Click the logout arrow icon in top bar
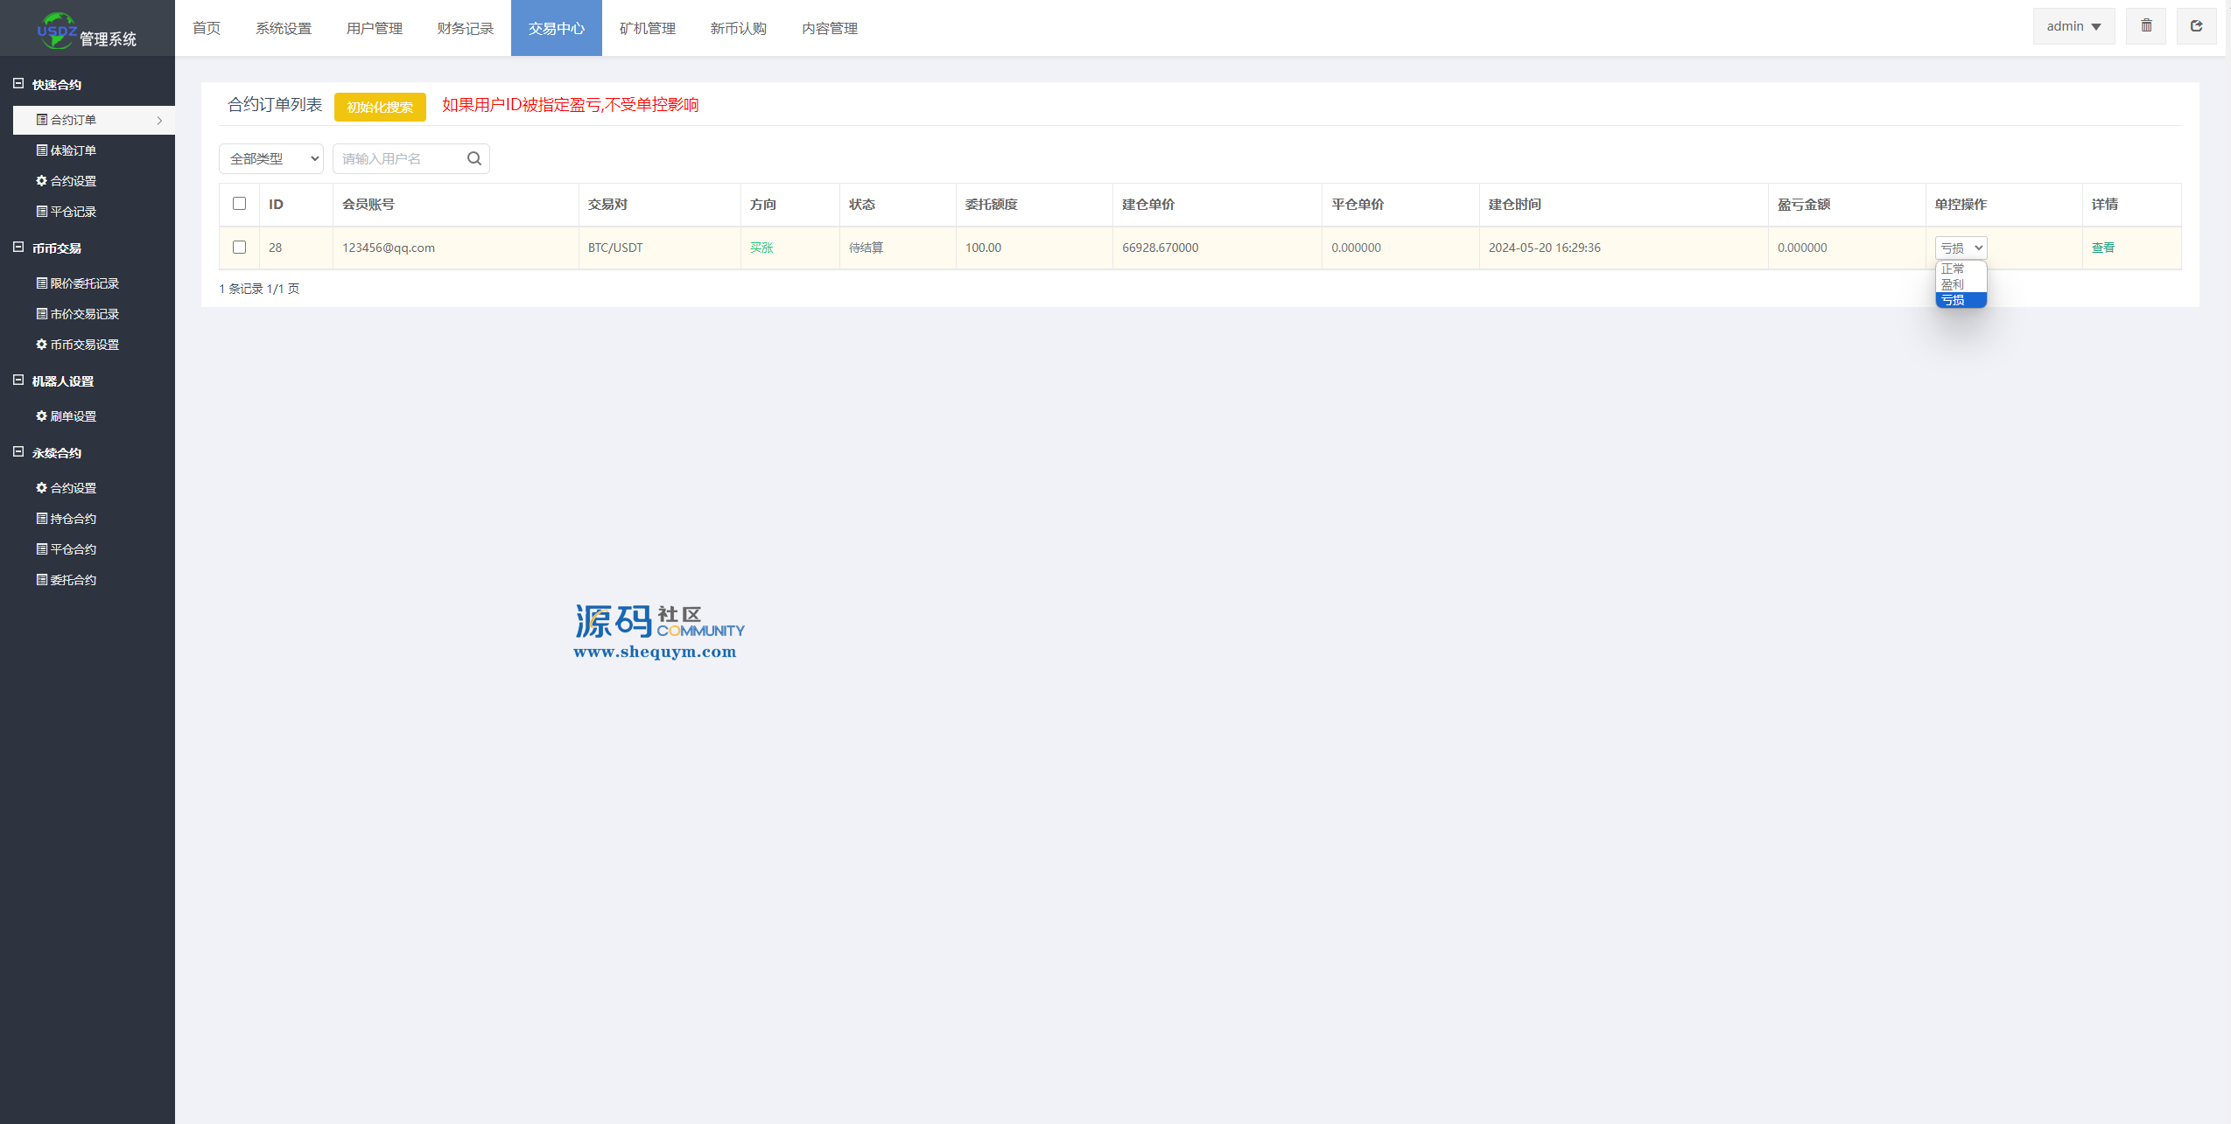Image resolution: width=2231 pixels, height=1124 pixels. click(x=2196, y=26)
